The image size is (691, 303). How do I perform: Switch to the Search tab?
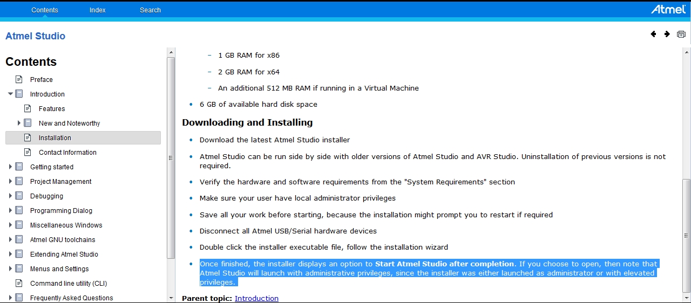tap(150, 10)
